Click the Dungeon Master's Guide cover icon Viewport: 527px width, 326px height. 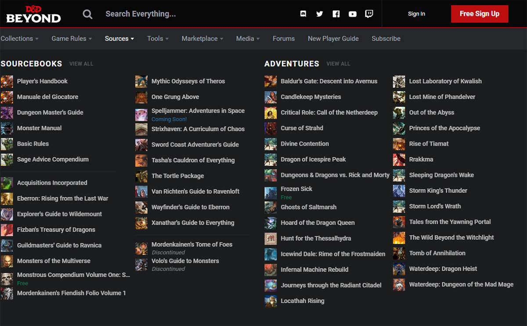point(7,112)
